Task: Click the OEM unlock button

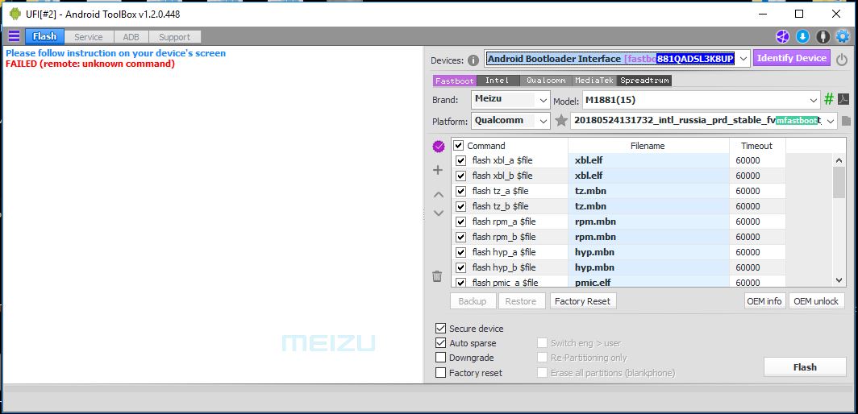Action: click(x=816, y=300)
